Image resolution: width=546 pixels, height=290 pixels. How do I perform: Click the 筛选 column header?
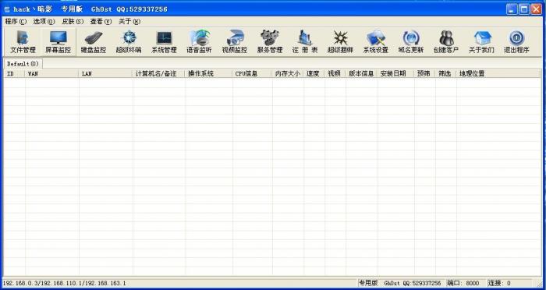445,74
